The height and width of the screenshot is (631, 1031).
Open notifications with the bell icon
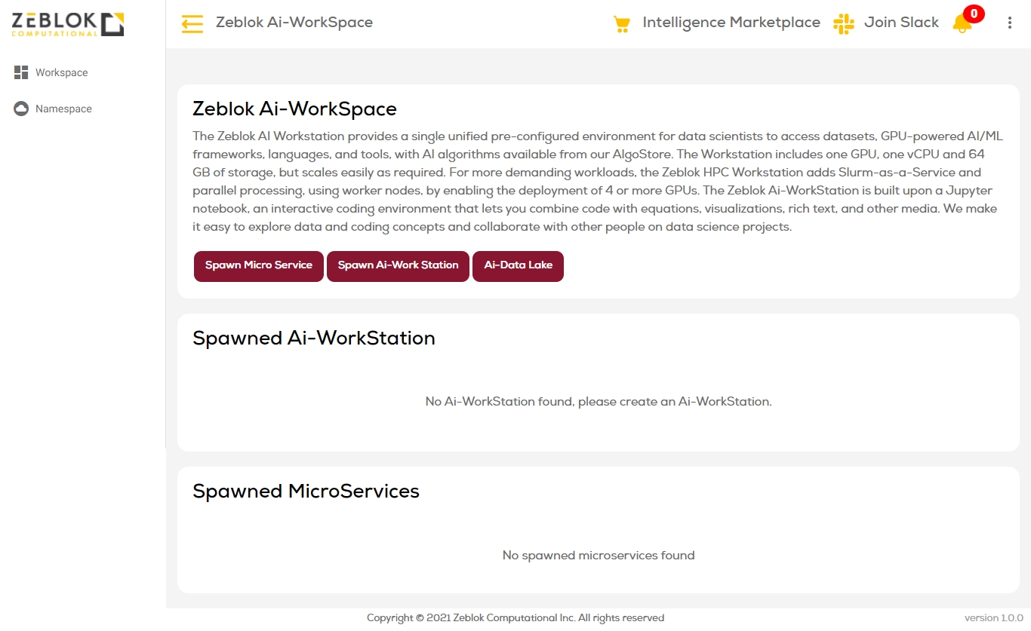[961, 25]
